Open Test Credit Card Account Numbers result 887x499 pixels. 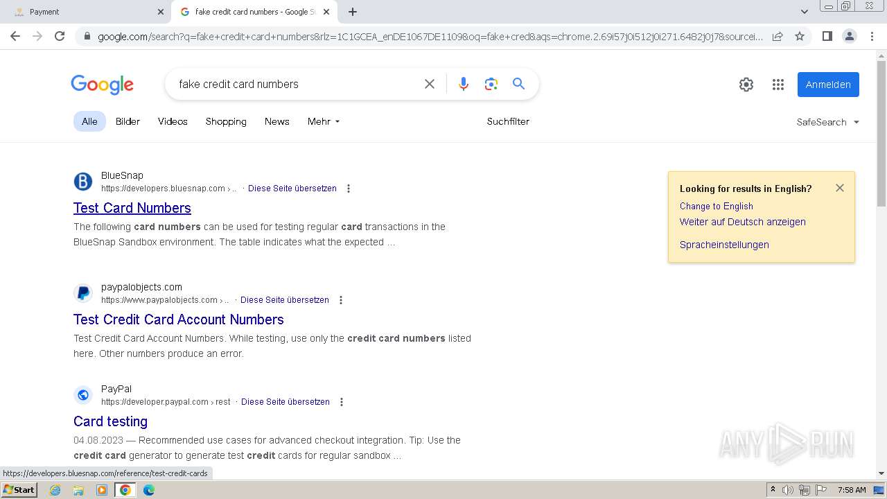(179, 319)
